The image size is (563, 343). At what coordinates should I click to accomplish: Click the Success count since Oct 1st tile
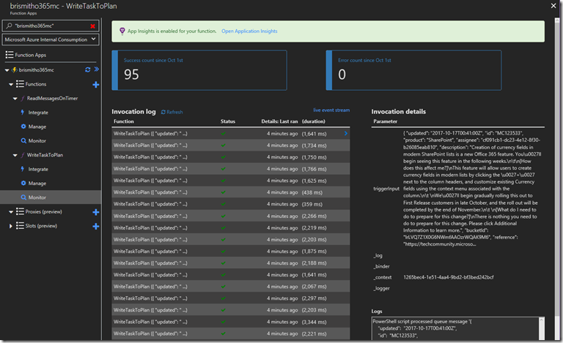click(x=199, y=70)
